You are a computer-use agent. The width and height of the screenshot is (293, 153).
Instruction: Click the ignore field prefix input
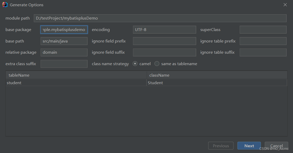(164, 41)
